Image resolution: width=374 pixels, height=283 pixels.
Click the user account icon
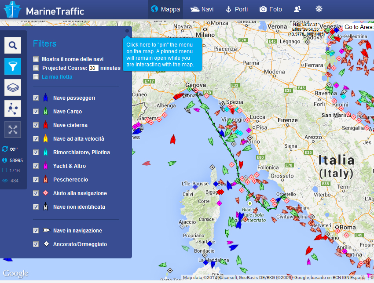(297, 9)
